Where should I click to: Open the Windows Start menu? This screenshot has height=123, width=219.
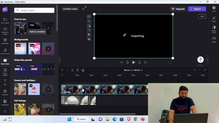69,119
